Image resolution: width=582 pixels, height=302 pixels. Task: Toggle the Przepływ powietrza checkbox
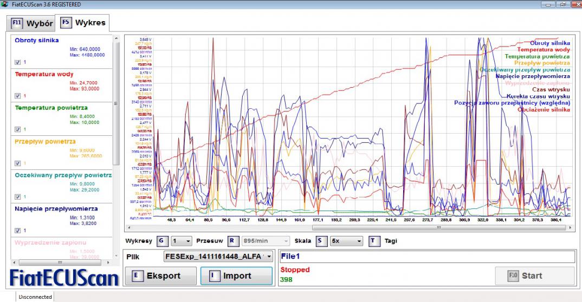[18, 163]
